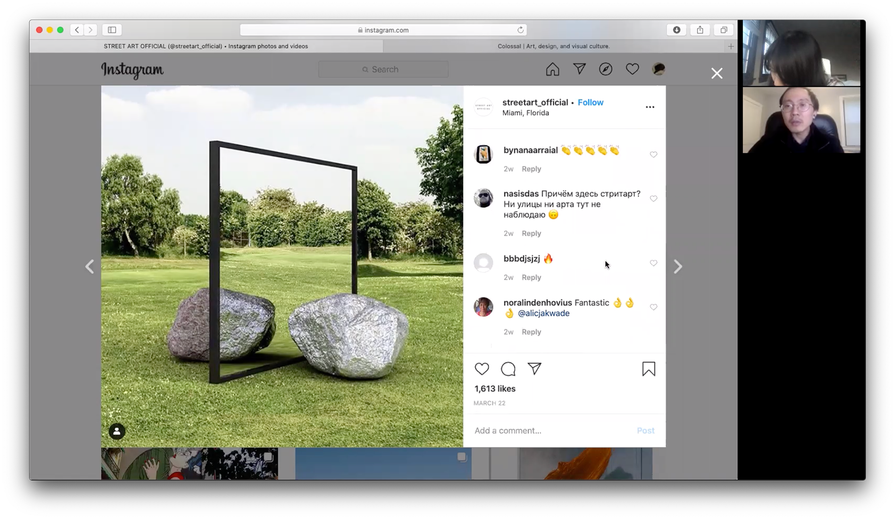Viewport: 895px width, 519px height.
Task: Reload page in Safari address bar
Action: click(520, 30)
